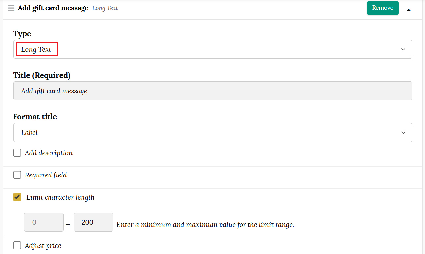Click the Title input with Add gift card message
The height and width of the screenshot is (254, 425).
pyautogui.click(x=213, y=91)
